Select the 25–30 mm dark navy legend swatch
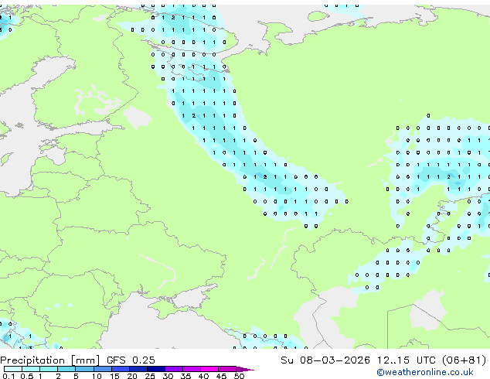The width and height of the screenshot is (490, 379). coord(155,369)
